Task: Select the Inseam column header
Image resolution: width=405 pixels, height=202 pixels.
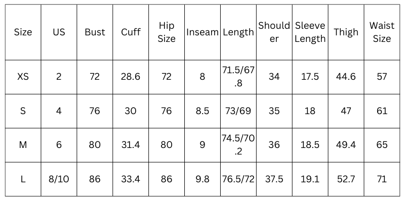Action: [202, 32]
